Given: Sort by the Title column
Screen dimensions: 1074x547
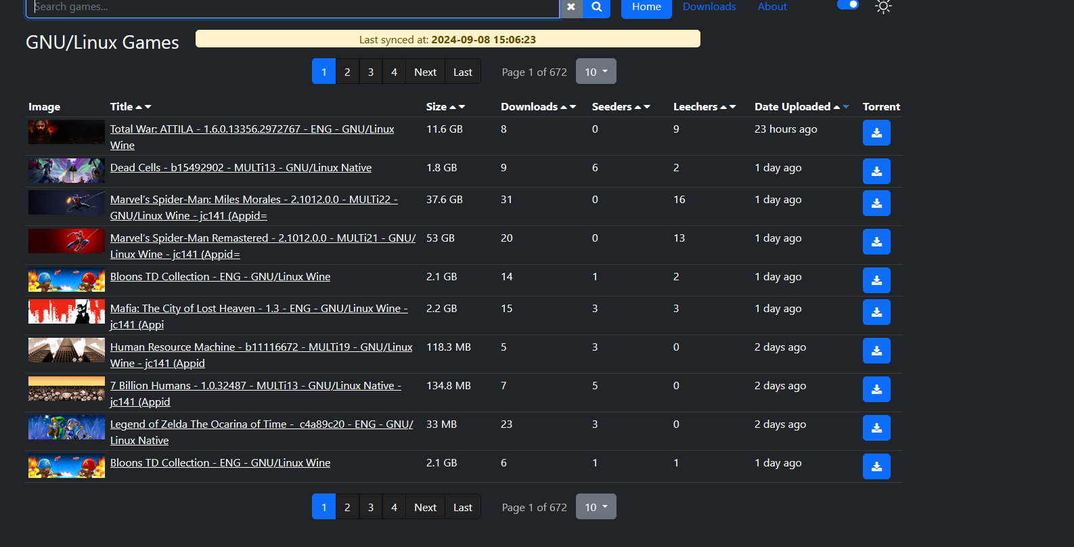Looking at the screenshot, I should (131, 107).
